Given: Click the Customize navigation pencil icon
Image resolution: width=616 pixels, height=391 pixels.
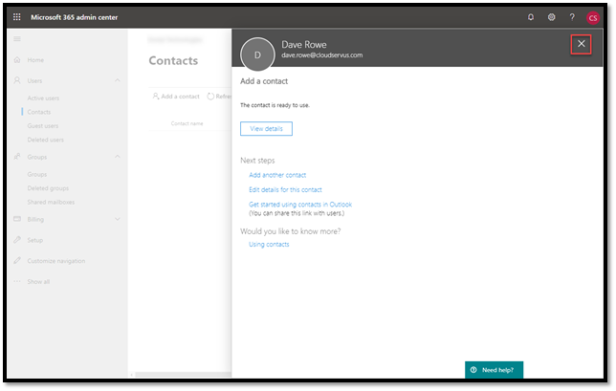Looking at the screenshot, I should pos(17,260).
